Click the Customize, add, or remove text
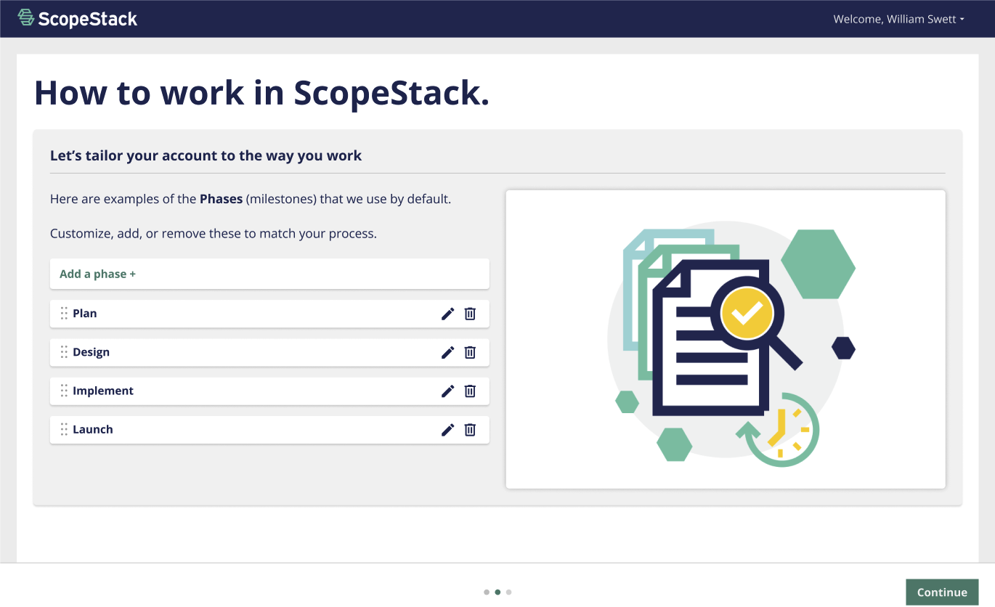This screenshot has height=607, width=995. click(x=214, y=234)
